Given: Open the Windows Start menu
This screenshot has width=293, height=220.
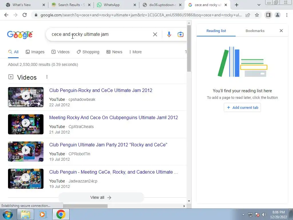Looking at the screenshot, I should pos(7,214).
